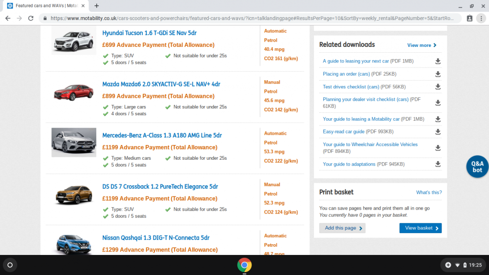
Task: Close the Featured cars and WAVs tab
Action: (x=83, y=5)
